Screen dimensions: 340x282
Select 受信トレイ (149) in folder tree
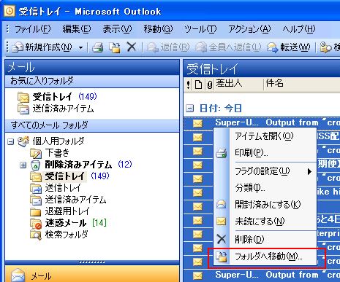point(64,176)
